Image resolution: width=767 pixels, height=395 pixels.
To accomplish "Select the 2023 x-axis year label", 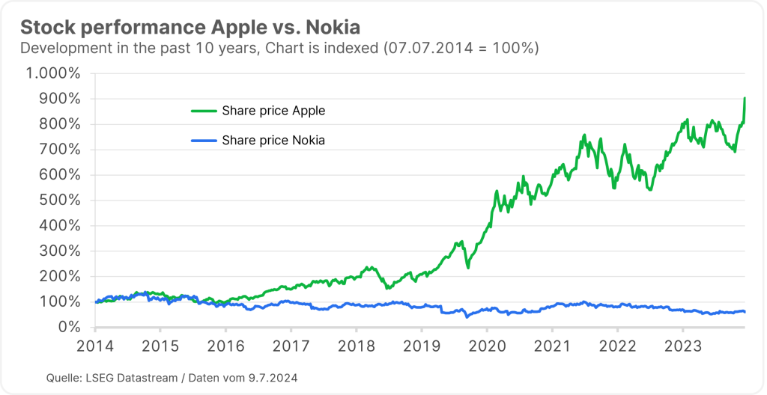I will [x=682, y=347].
